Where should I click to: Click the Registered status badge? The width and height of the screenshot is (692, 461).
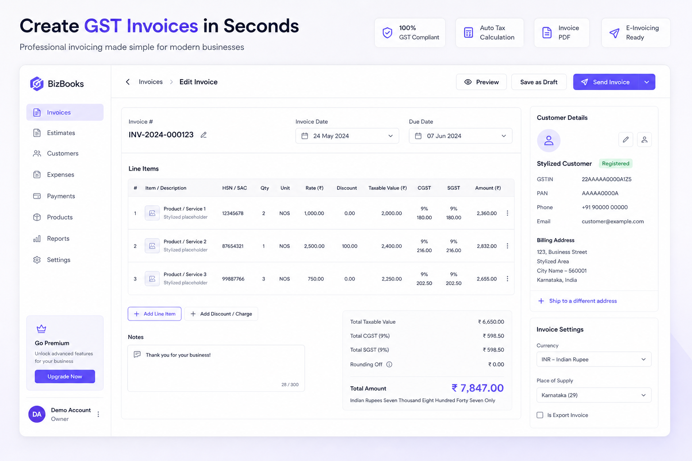(615, 163)
